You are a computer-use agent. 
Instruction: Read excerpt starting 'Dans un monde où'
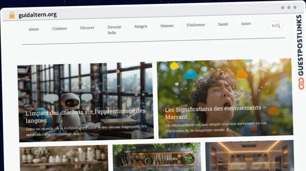[86, 130]
